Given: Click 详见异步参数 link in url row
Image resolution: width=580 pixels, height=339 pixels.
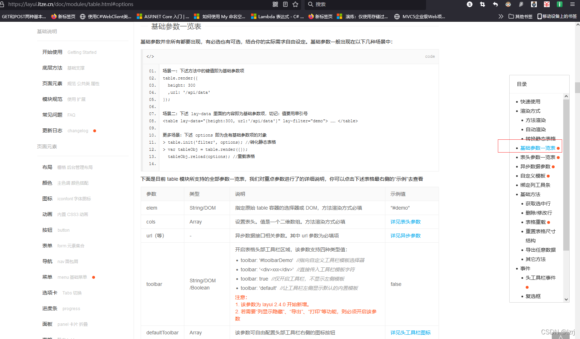Looking at the screenshot, I should pyautogui.click(x=405, y=236).
